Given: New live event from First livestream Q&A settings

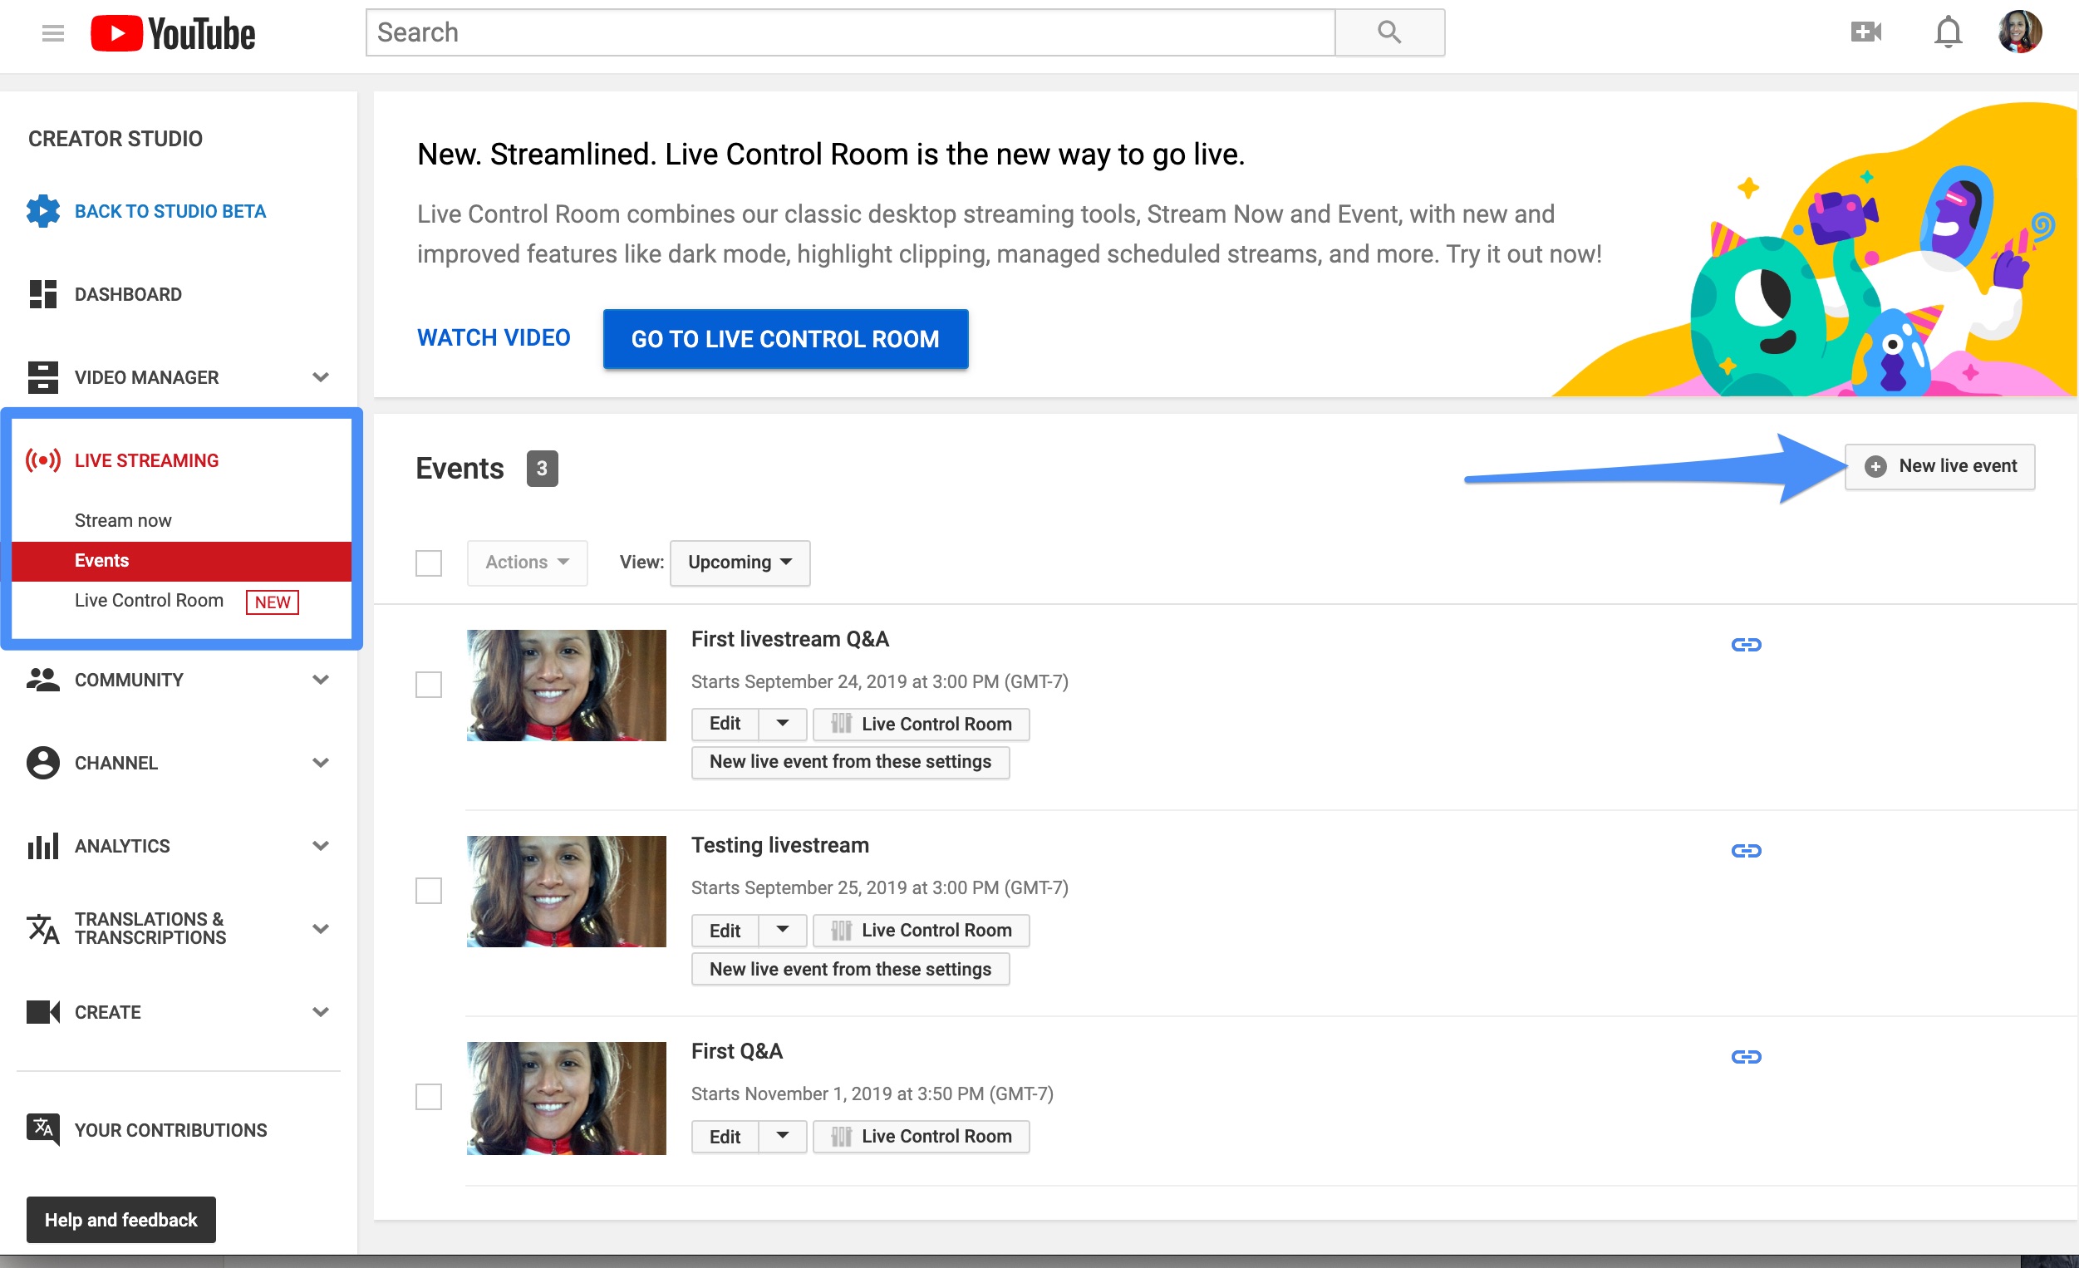Looking at the screenshot, I should tap(850, 762).
